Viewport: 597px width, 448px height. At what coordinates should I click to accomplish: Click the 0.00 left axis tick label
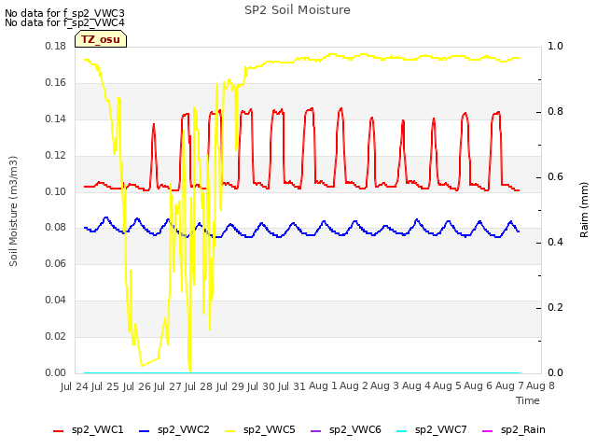click(x=55, y=373)
